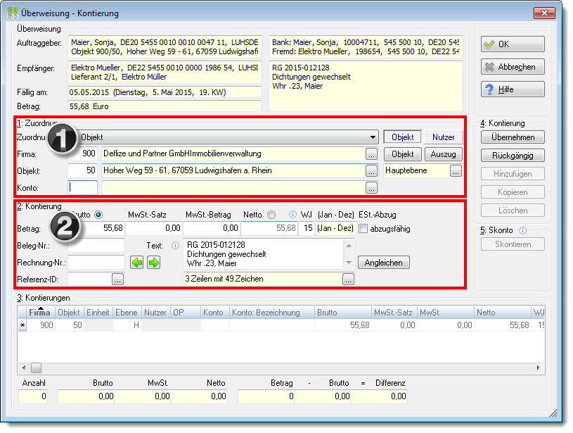This screenshot has height=433, width=573.
Task: Click the Kontierungen horizontal scrollbar thumb
Action: pos(36,368)
